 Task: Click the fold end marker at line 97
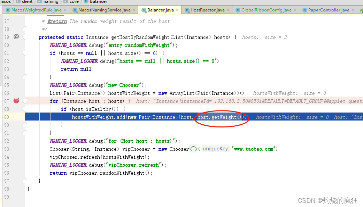pos(25,181)
